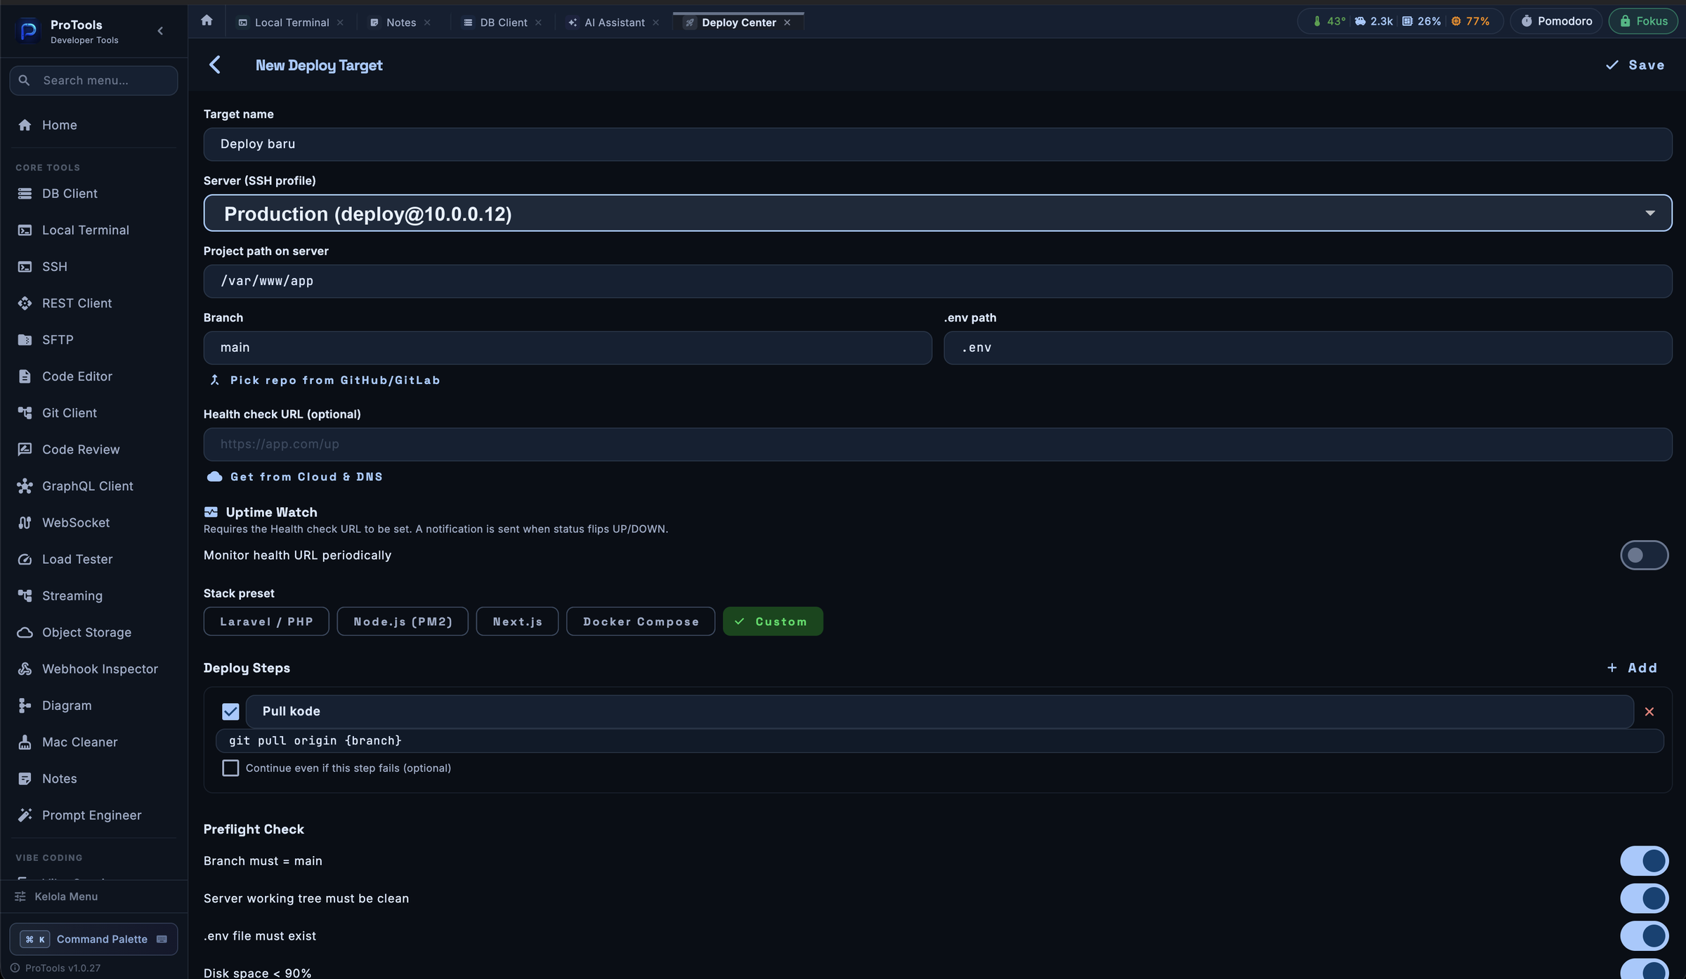Image resolution: width=1686 pixels, height=979 pixels.
Task: Switch to the AI Assistant tab
Action: click(614, 22)
